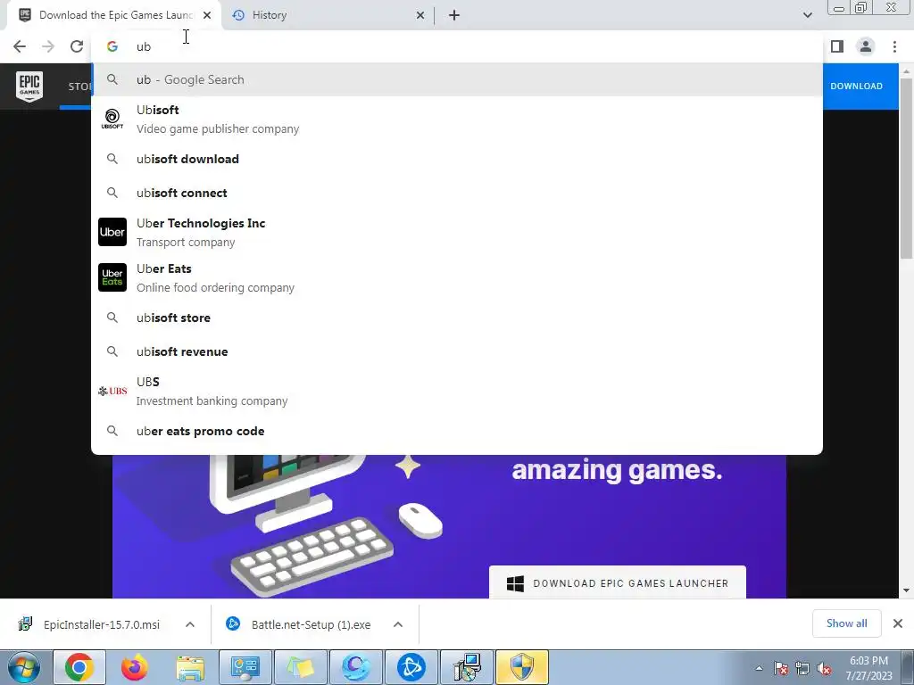
Task: Choose 'ubisoft revenue' suggestion
Action: point(457,351)
